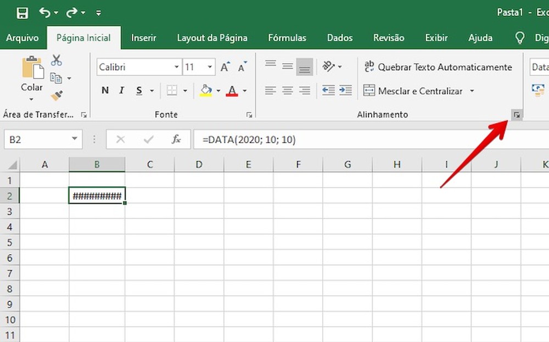This screenshot has width=549, height=342.
Task: Open the Name Box dropdown arrow
Action: click(75, 139)
